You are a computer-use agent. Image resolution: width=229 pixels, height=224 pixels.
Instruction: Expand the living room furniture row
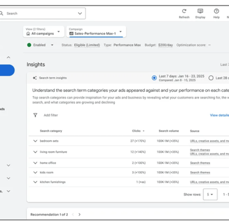[35, 152]
